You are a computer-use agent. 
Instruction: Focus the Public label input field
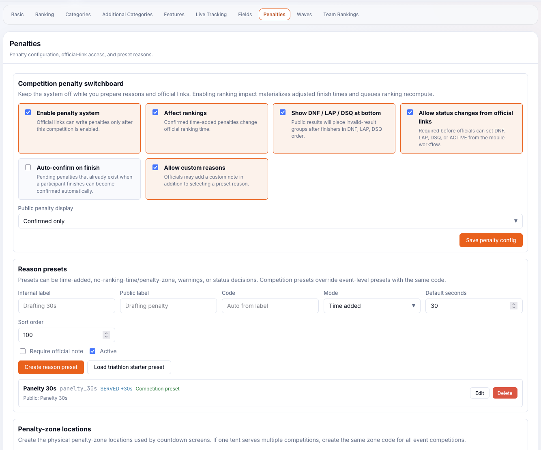168,306
